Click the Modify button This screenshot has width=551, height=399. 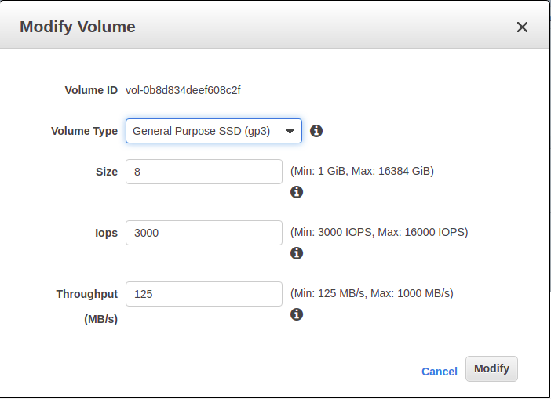491,368
